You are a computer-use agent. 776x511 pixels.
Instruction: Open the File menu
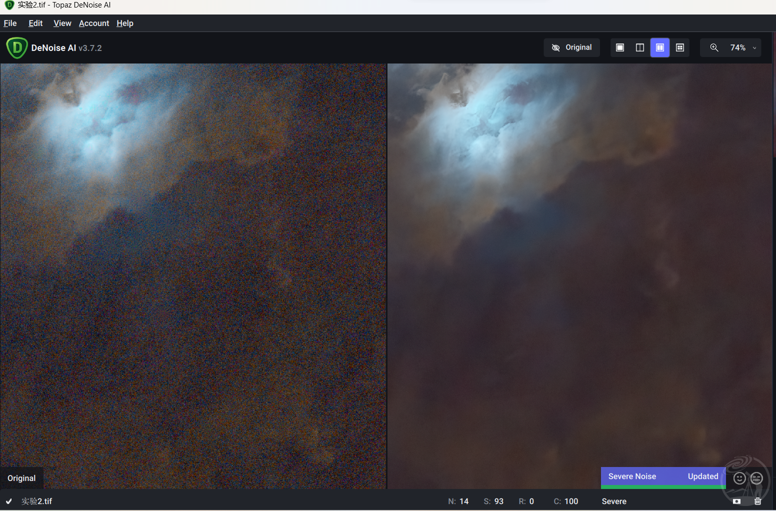coord(10,23)
